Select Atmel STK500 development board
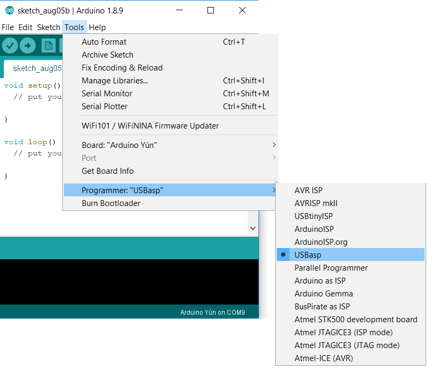This screenshot has width=431, height=368. click(351, 320)
